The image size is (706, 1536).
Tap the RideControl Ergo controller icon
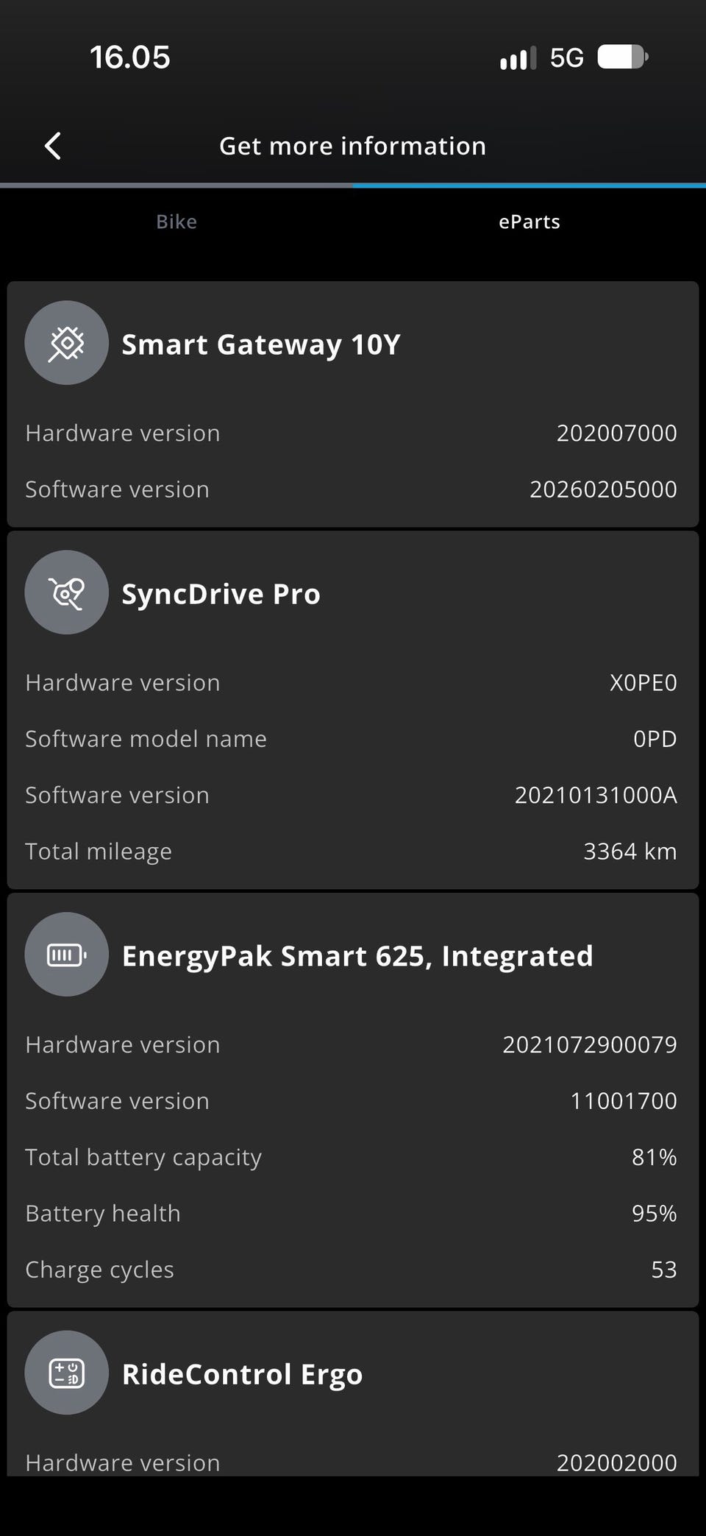67,1373
